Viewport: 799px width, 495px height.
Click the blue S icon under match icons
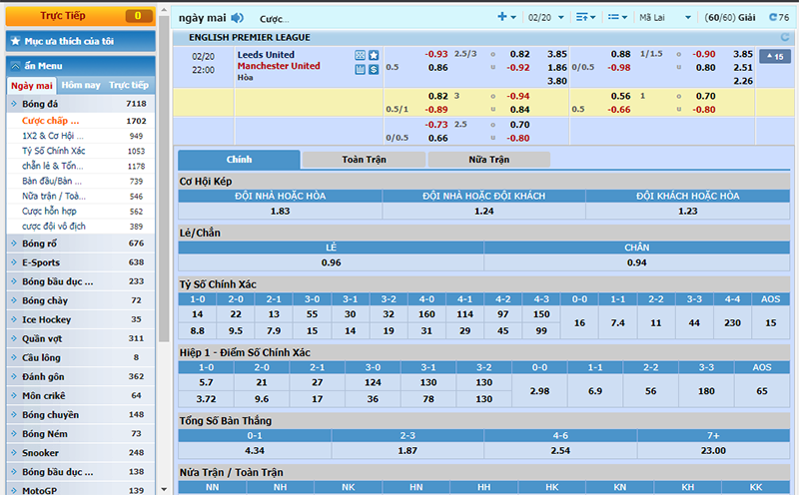click(x=374, y=69)
